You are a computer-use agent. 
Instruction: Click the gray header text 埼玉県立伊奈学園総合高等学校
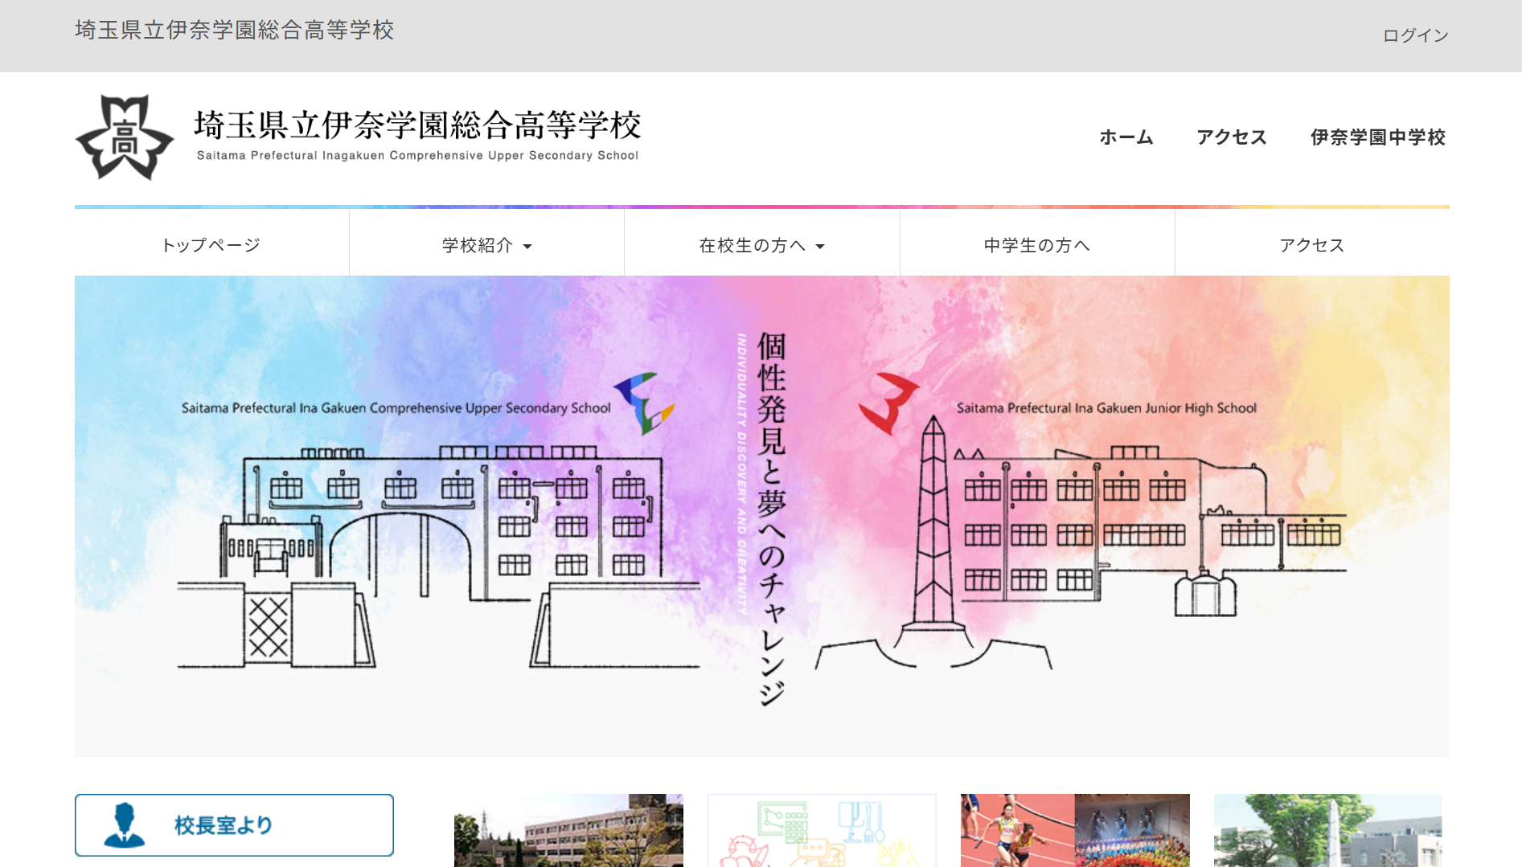pyautogui.click(x=235, y=30)
